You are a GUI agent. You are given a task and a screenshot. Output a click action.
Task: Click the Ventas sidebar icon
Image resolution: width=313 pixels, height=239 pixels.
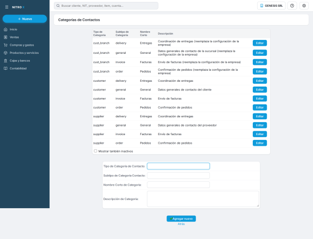pyautogui.click(x=6, y=38)
